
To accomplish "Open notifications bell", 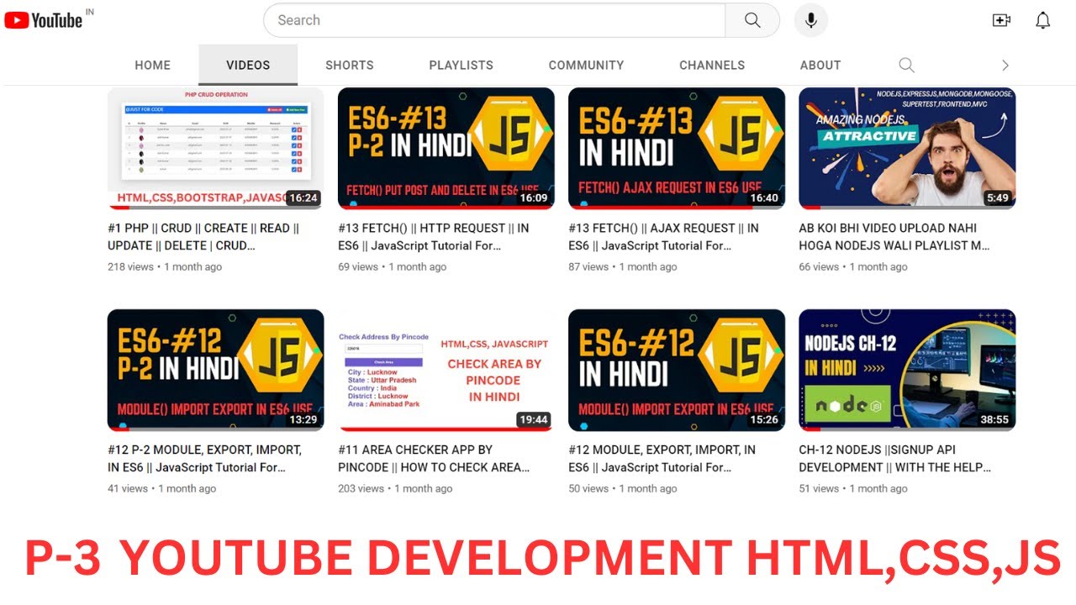I will pos(1042,20).
